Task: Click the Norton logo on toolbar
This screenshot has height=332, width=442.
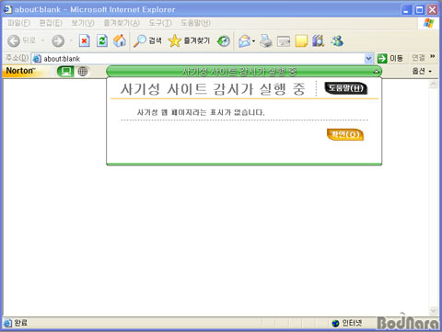Action: point(20,71)
